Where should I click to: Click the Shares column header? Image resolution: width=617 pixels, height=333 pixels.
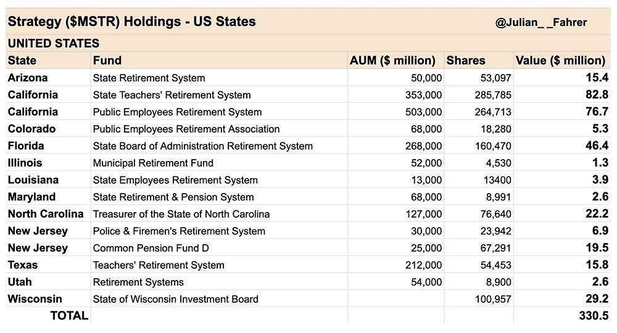[466, 60]
